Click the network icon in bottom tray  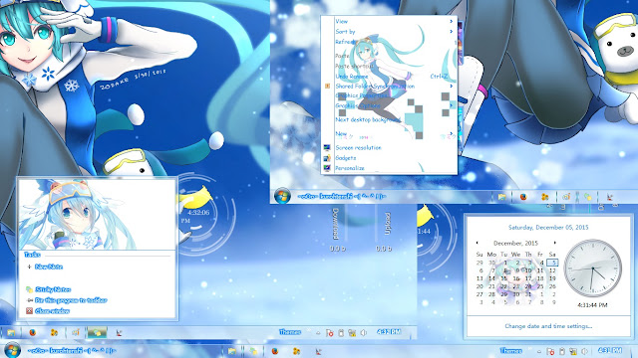(x=573, y=351)
